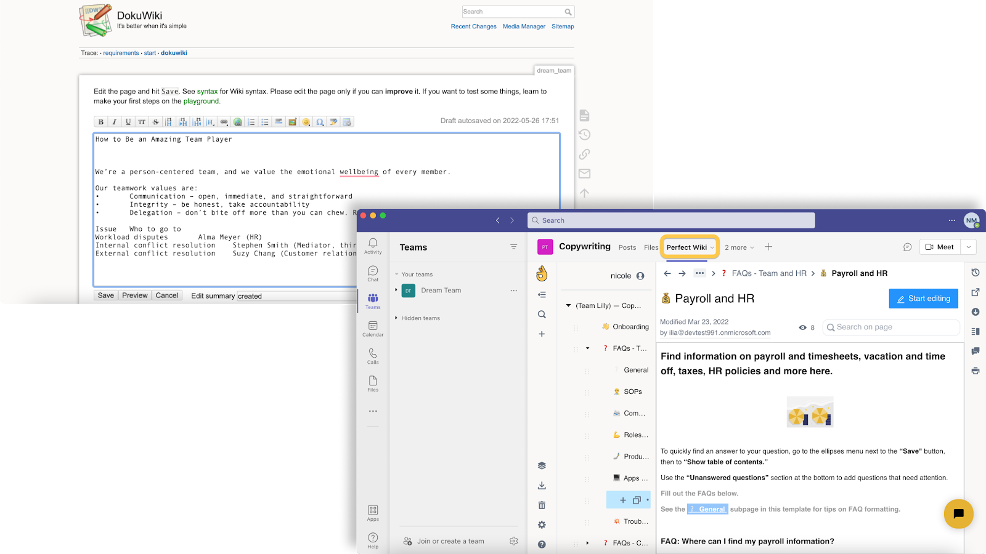
Task: Click Save button in DokuWiki editor
Action: tap(106, 295)
